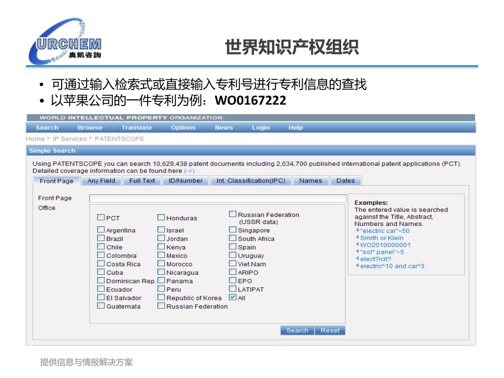Use the electric^10 and car^3 example

point(392,266)
